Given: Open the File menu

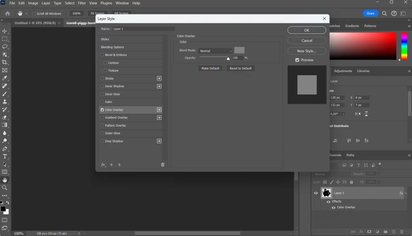Looking at the screenshot, I should pyautogui.click(x=12, y=3).
